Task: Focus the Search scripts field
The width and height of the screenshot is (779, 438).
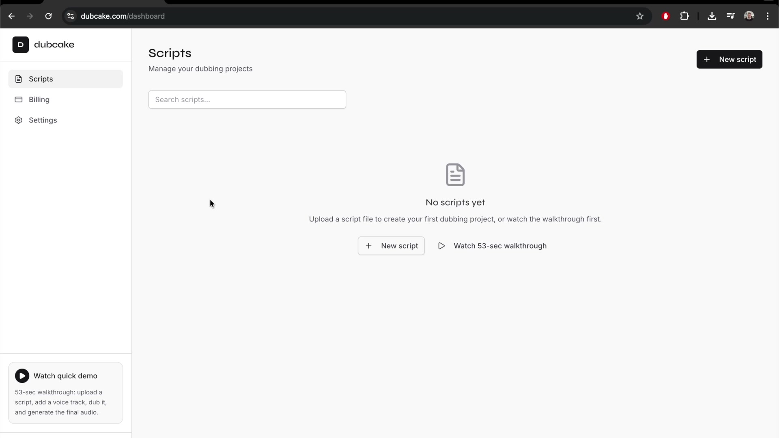Action: [247, 100]
